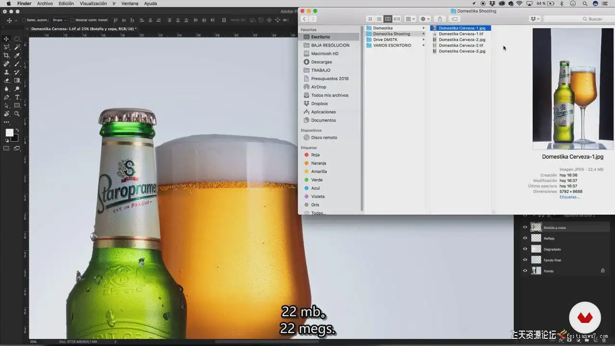Image resolution: width=615 pixels, height=346 pixels.
Task: Select the Brush tool
Action: 17,64
